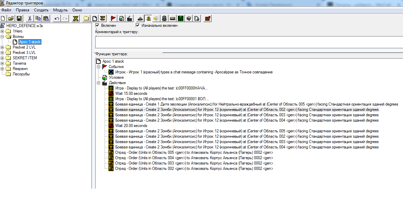Open the Правка menu

23,10
